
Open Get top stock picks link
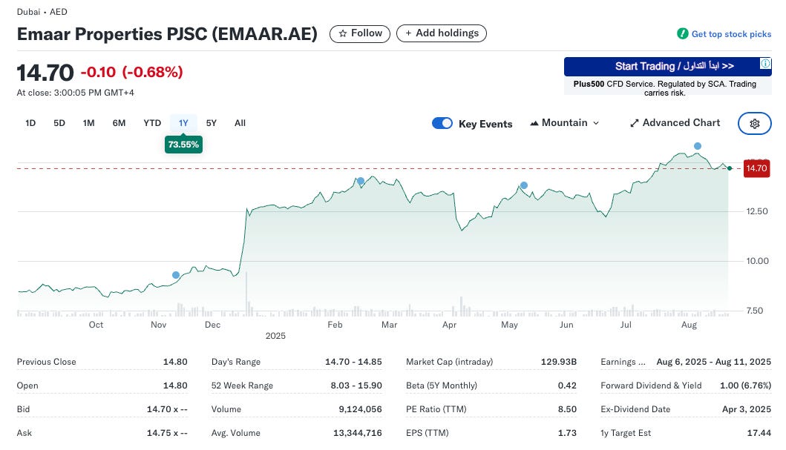pos(731,34)
